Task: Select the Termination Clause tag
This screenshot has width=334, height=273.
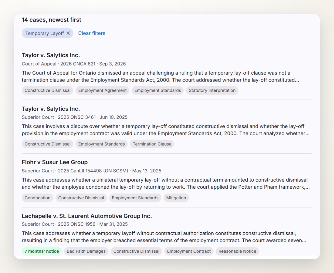Action: [x=152, y=144]
